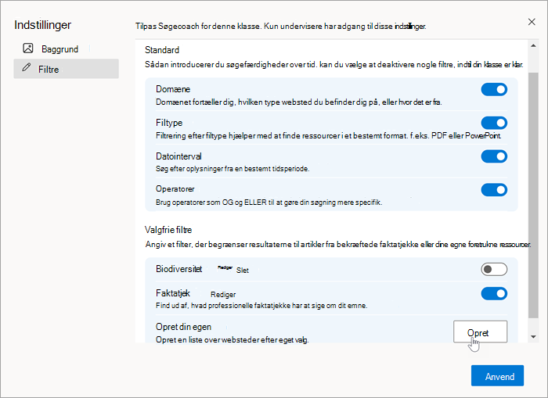Select the Filtre settings section
548x398 pixels.
point(66,69)
